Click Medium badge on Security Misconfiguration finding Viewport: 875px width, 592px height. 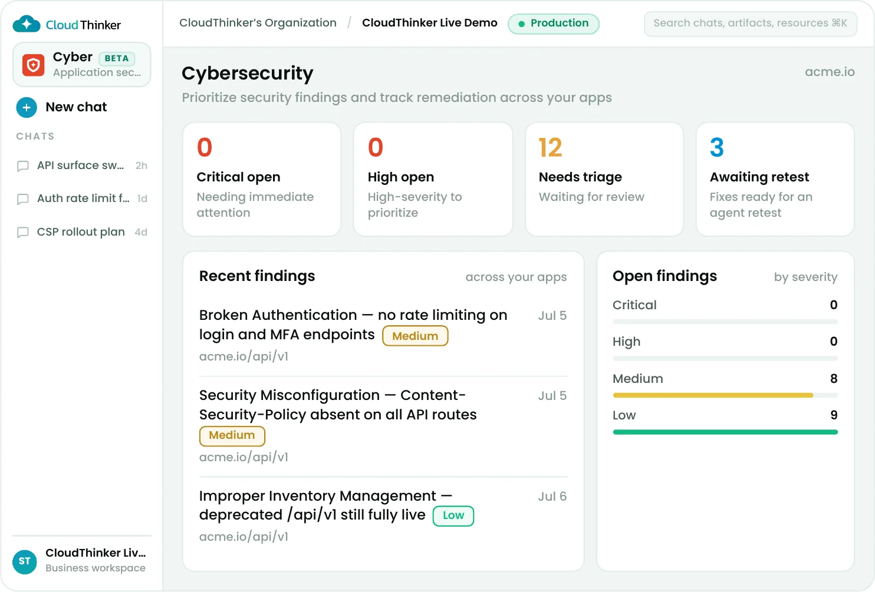(x=232, y=435)
